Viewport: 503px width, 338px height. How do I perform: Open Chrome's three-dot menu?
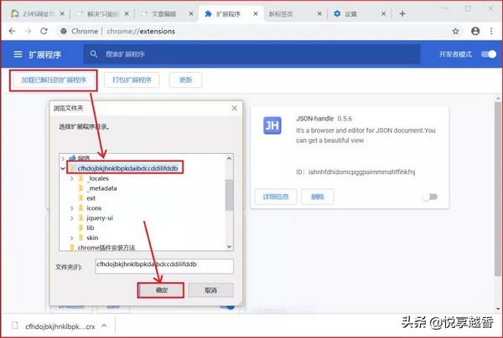491,31
